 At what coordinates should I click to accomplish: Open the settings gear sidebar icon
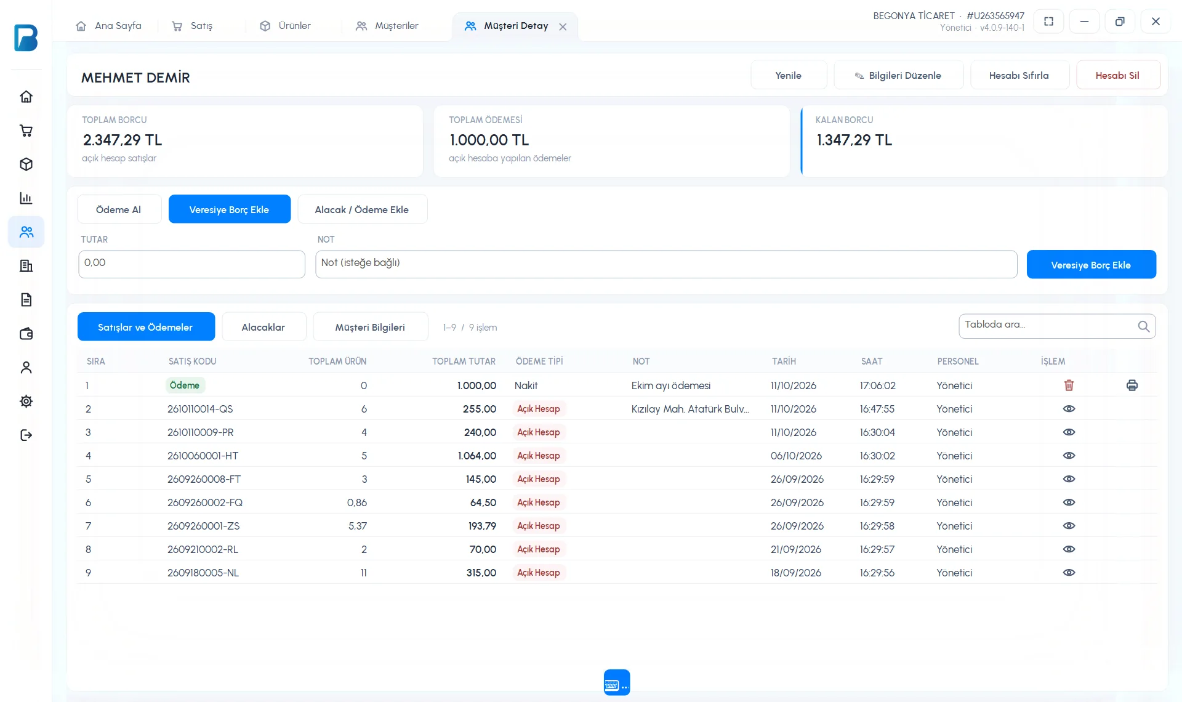[26, 401]
